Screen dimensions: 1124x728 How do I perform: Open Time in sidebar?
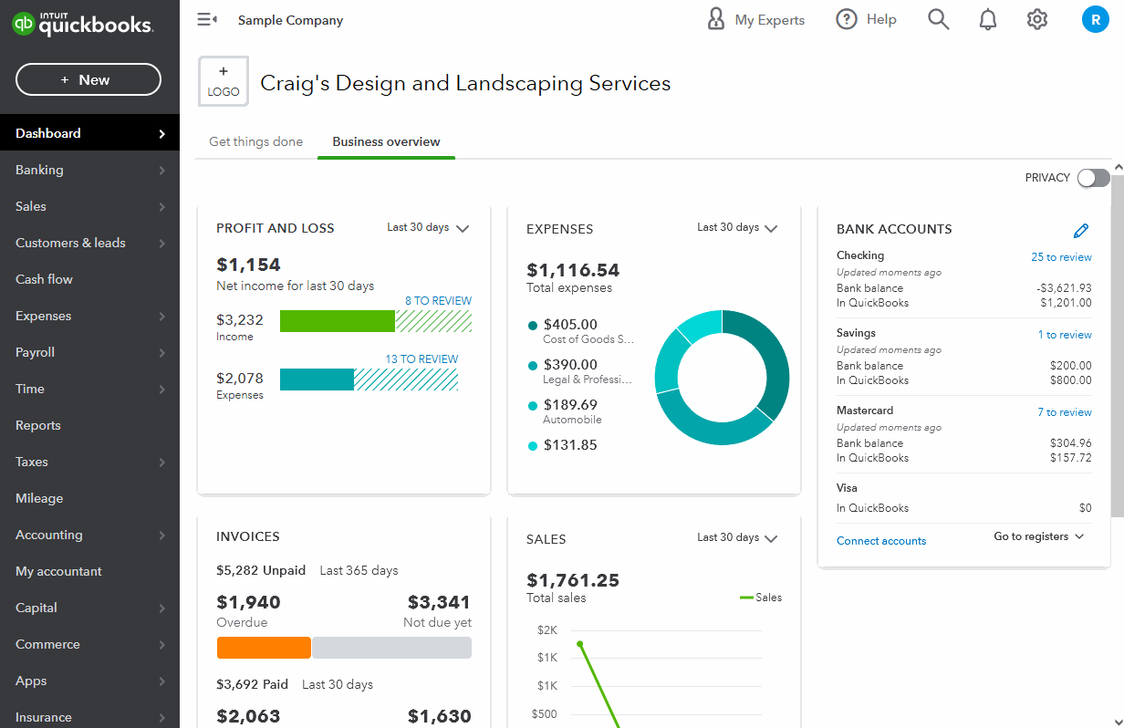click(x=89, y=389)
